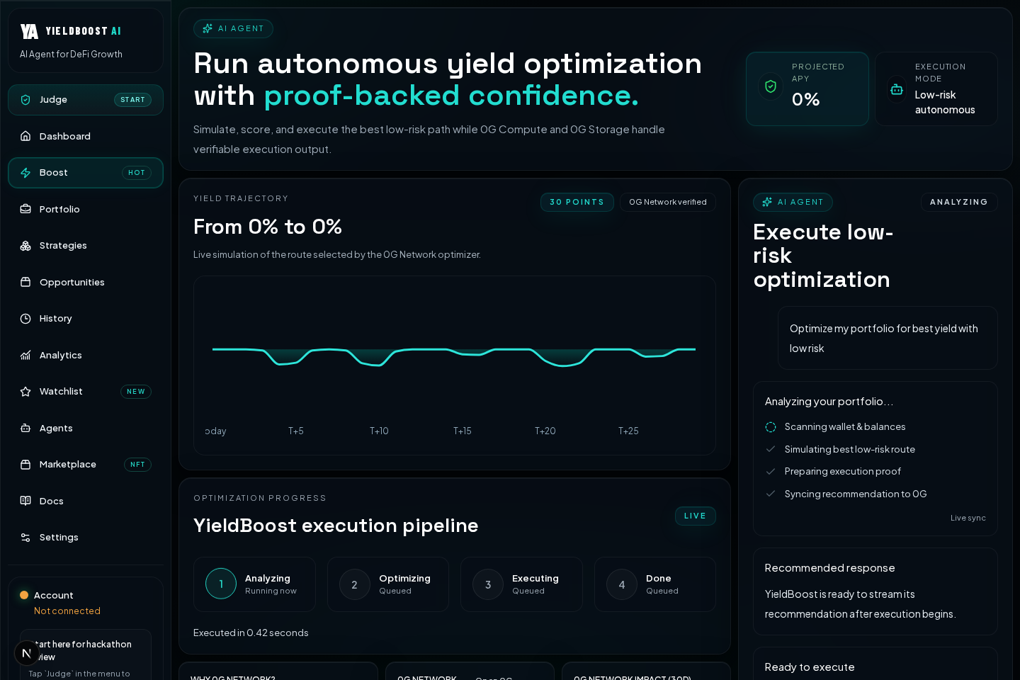Open the Settings page
The height and width of the screenshot is (680, 1020).
(x=86, y=538)
